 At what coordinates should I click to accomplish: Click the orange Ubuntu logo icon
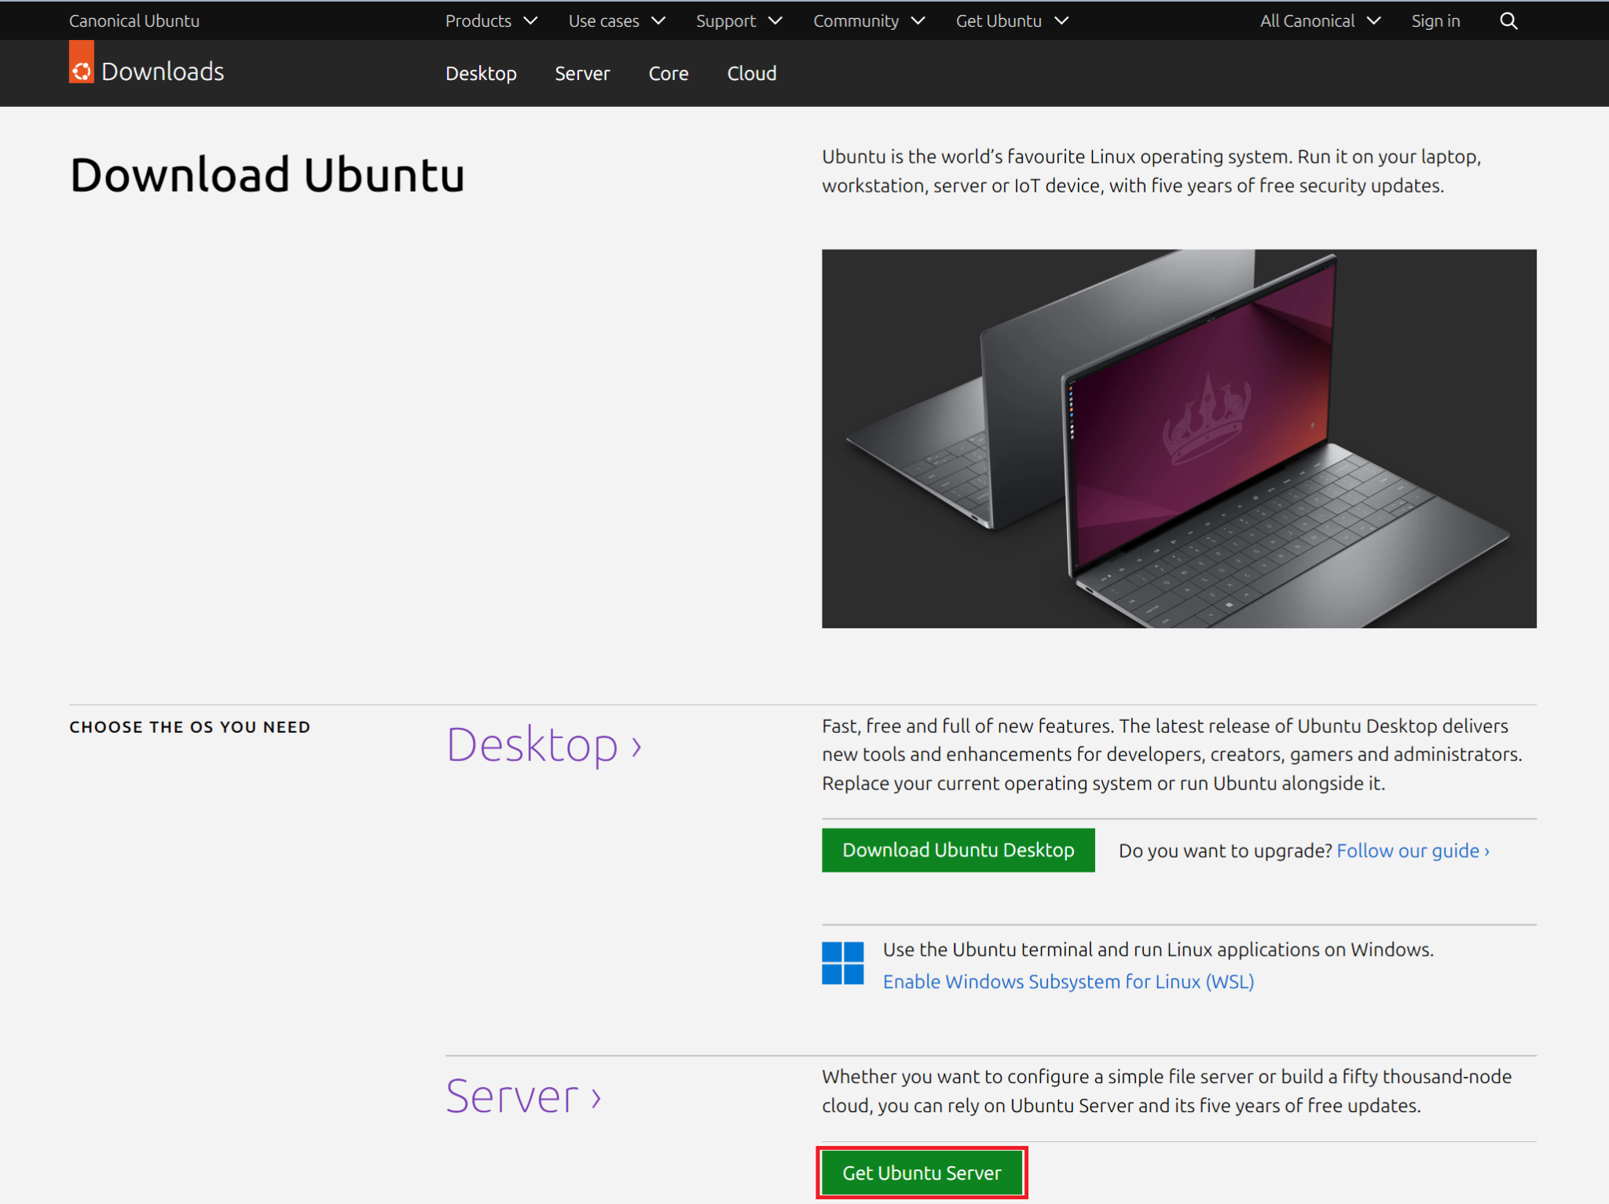[x=81, y=68]
